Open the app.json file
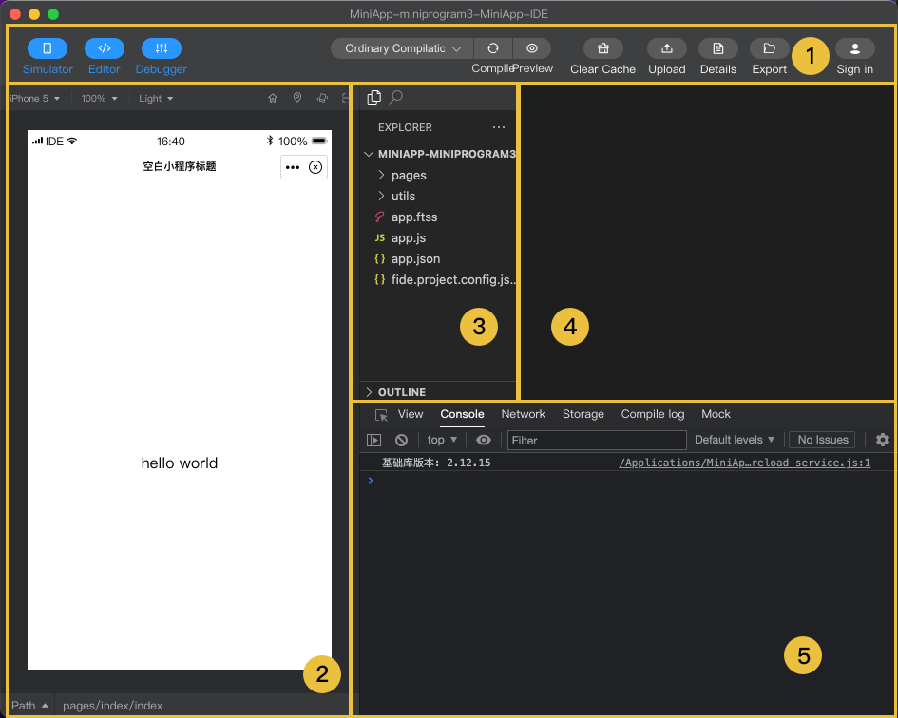This screenshot has height=718, width=898. click(x=439, y=258)
